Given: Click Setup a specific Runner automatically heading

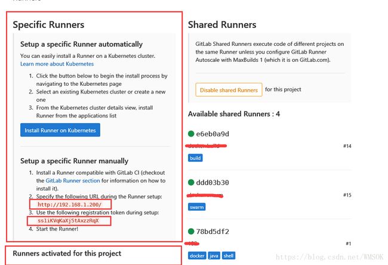Looking at the screenshot, I should [x=81, y=44].
